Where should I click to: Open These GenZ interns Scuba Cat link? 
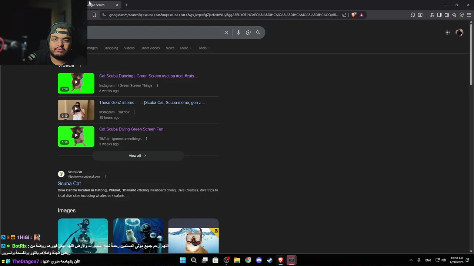[x=152, y=102]
